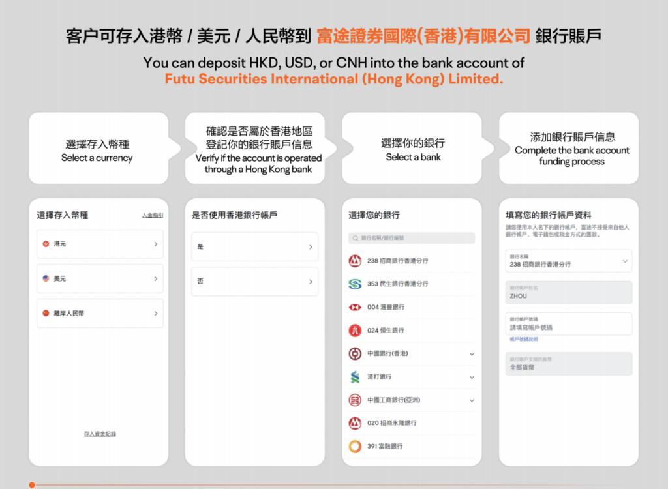Select the 391 富融銀行 bank name

click(385, 446)
